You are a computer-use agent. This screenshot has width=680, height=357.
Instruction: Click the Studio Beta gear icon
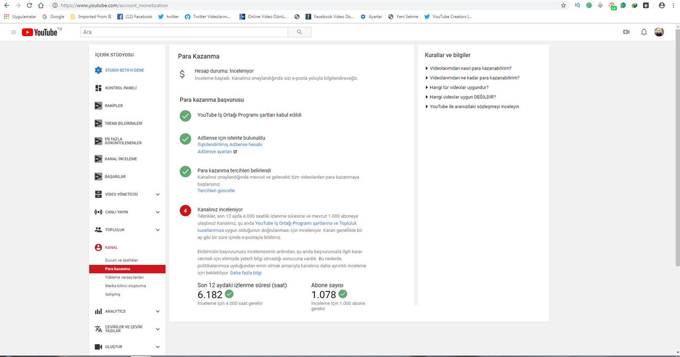tap(98, 70)
